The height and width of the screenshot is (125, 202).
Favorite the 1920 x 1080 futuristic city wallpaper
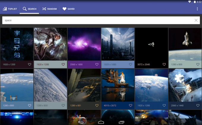[x=130, y=64]
